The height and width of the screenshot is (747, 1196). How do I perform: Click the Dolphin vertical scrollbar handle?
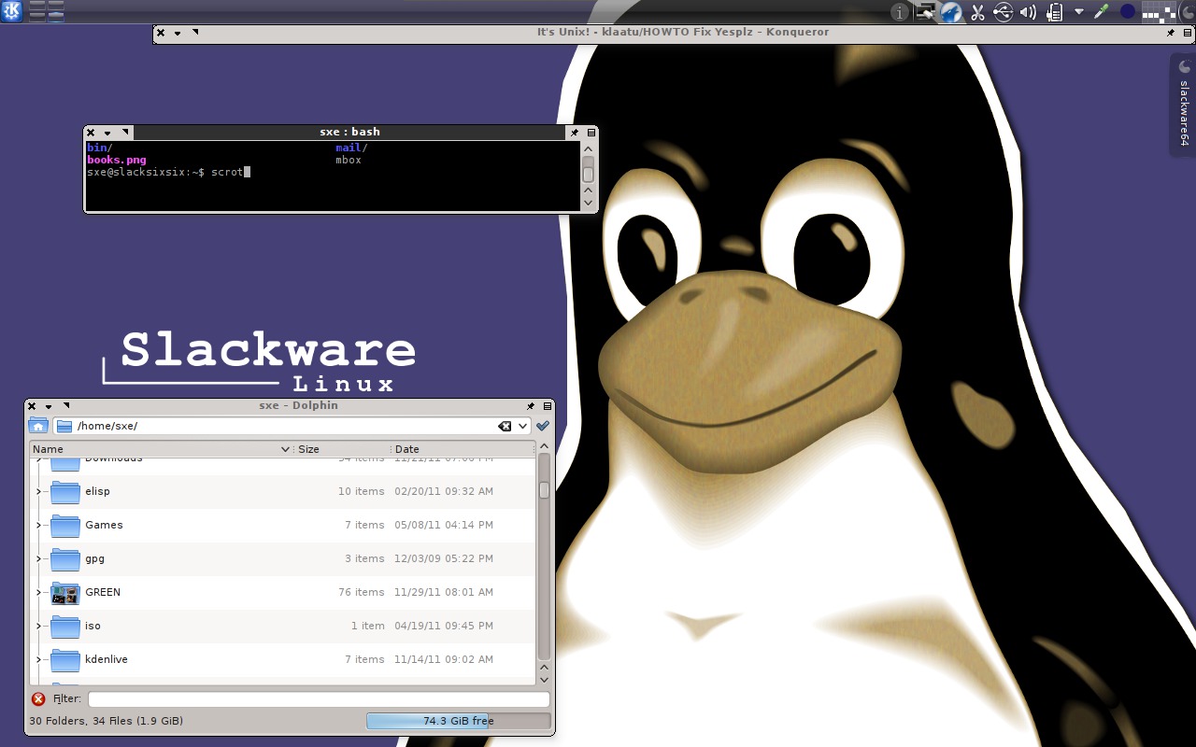[x=544, y=490]
